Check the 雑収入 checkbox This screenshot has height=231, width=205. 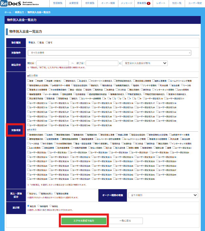click(x=71, y=98)
